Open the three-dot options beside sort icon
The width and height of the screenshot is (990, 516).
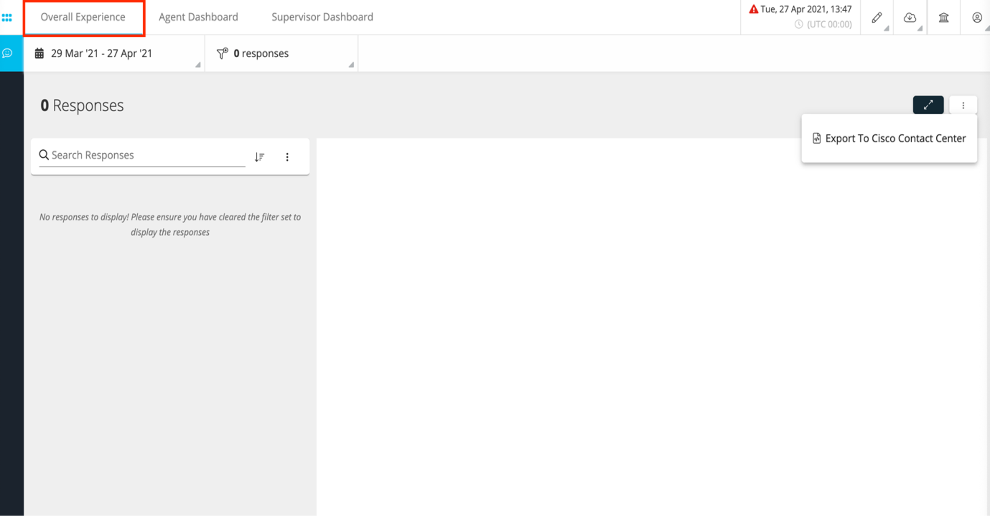[287, 157]
